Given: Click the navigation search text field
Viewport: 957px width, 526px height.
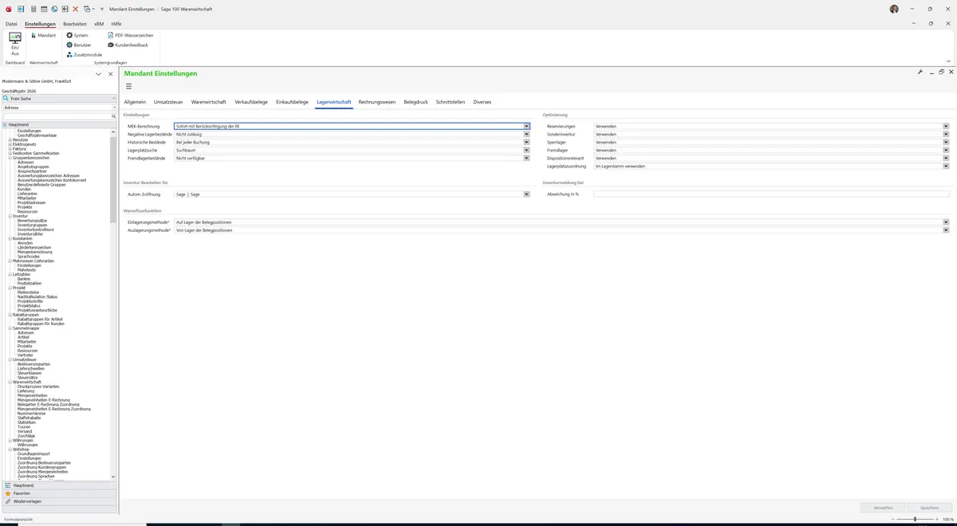Looking at the screenshot, I should [56, 116].
